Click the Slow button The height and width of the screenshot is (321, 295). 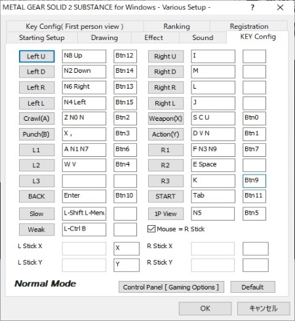point(37,213)
